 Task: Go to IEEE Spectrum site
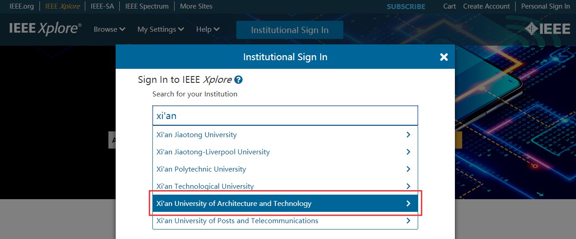146,6
